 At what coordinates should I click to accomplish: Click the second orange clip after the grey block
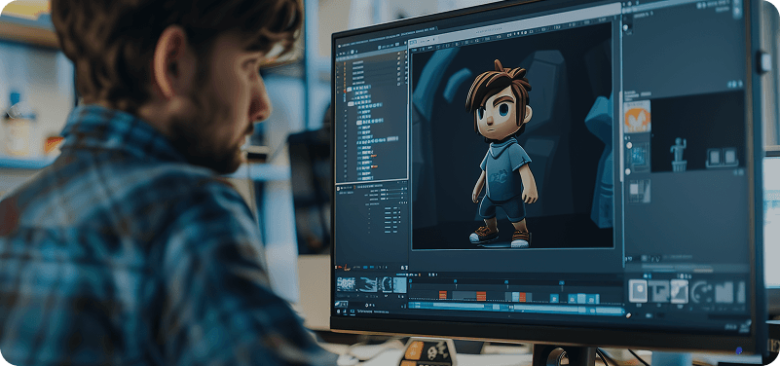(x=481, y=296)
